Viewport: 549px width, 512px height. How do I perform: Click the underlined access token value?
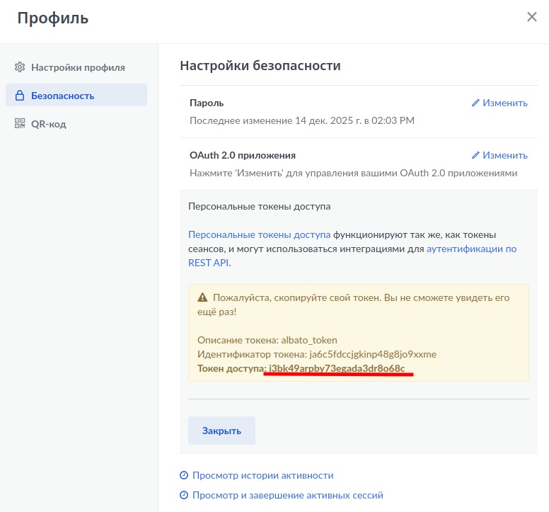[x=337, y=368]
